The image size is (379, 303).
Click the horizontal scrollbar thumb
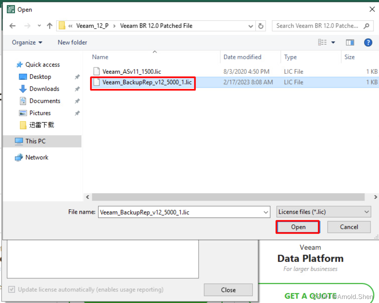click(x=228, y=197)
